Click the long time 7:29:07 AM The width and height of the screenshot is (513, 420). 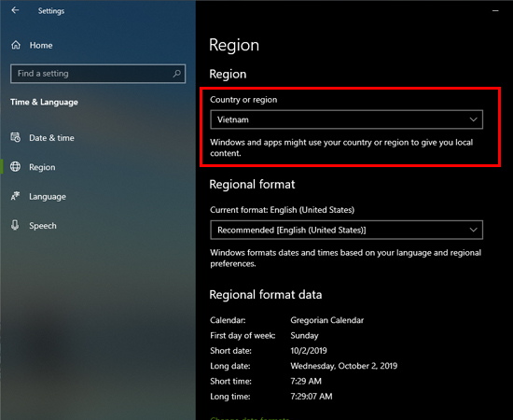click(312, 397)
